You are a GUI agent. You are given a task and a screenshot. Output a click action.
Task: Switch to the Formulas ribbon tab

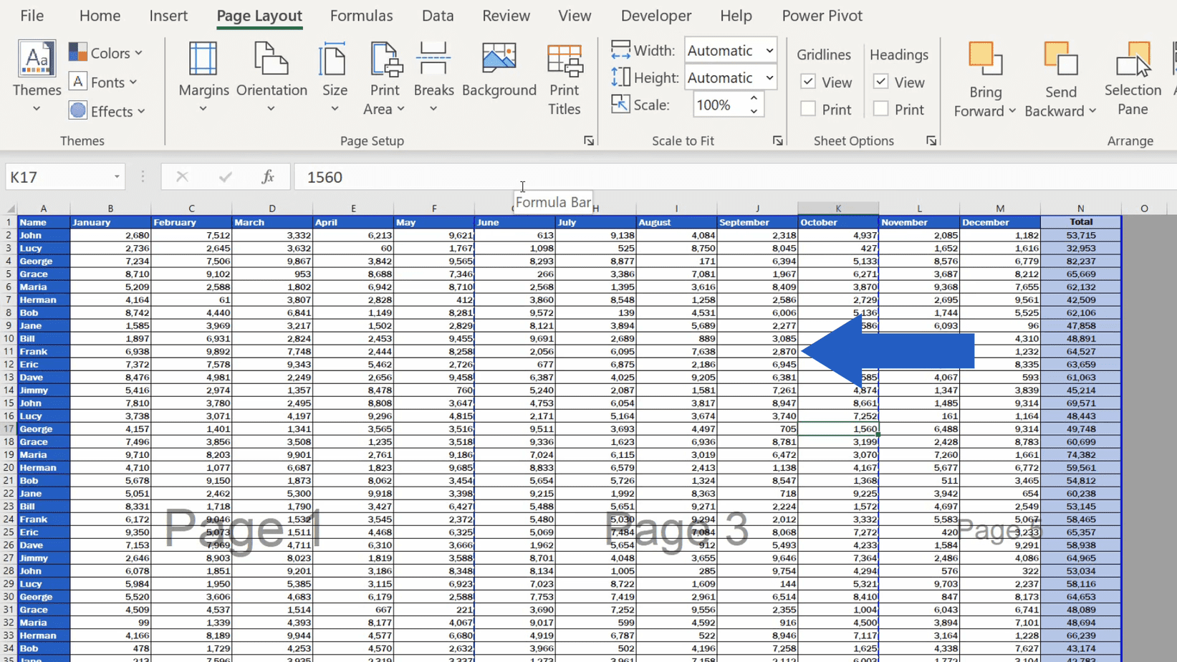(x=361, y=16)
